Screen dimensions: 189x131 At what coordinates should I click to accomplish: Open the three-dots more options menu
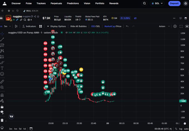pos(174,18)
